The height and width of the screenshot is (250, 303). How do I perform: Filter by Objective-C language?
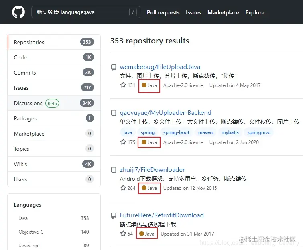click(54, 232)
